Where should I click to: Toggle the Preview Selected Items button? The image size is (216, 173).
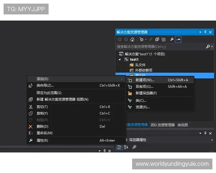point(178,39)
